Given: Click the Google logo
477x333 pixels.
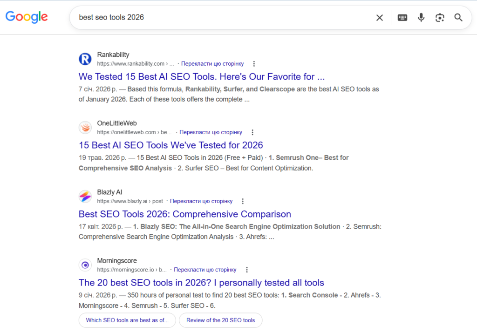Looking at the screenshot, I should [x=27, y=17].
